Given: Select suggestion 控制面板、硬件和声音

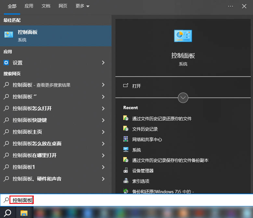Looking at the screenshot, I should click(x=37, y=179).
